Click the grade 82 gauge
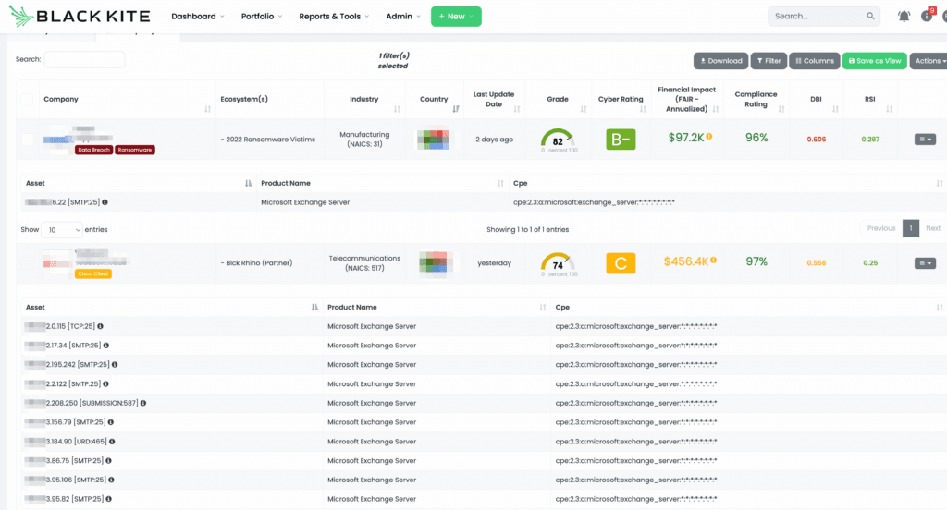This screenshot has width=947, height=510. (558, 140)
